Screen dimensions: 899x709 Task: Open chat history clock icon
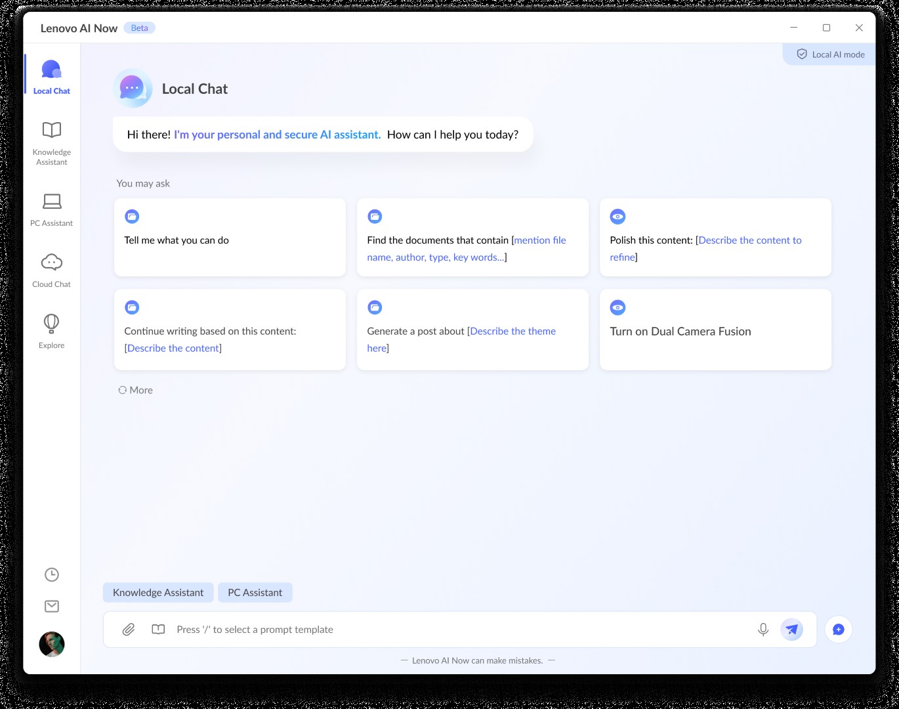tap(52, 575)
